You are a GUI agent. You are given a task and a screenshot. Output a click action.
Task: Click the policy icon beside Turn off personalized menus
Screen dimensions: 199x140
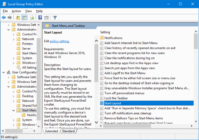[x=102, y=93]
